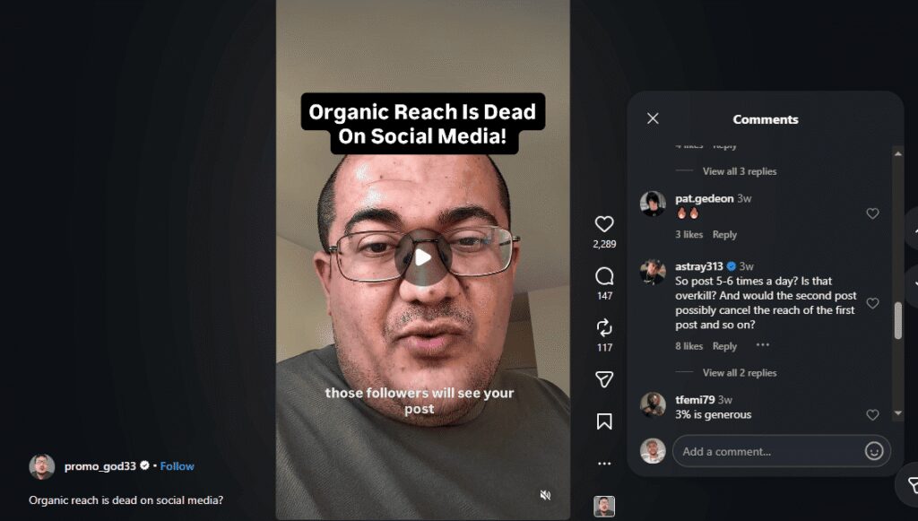The height and width of the screenshot is (521, 918).
Task: Like tfemi79's comment
Action: point(872,415)
